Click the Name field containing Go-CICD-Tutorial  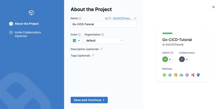pyautogui.click(x=104, y=24)
